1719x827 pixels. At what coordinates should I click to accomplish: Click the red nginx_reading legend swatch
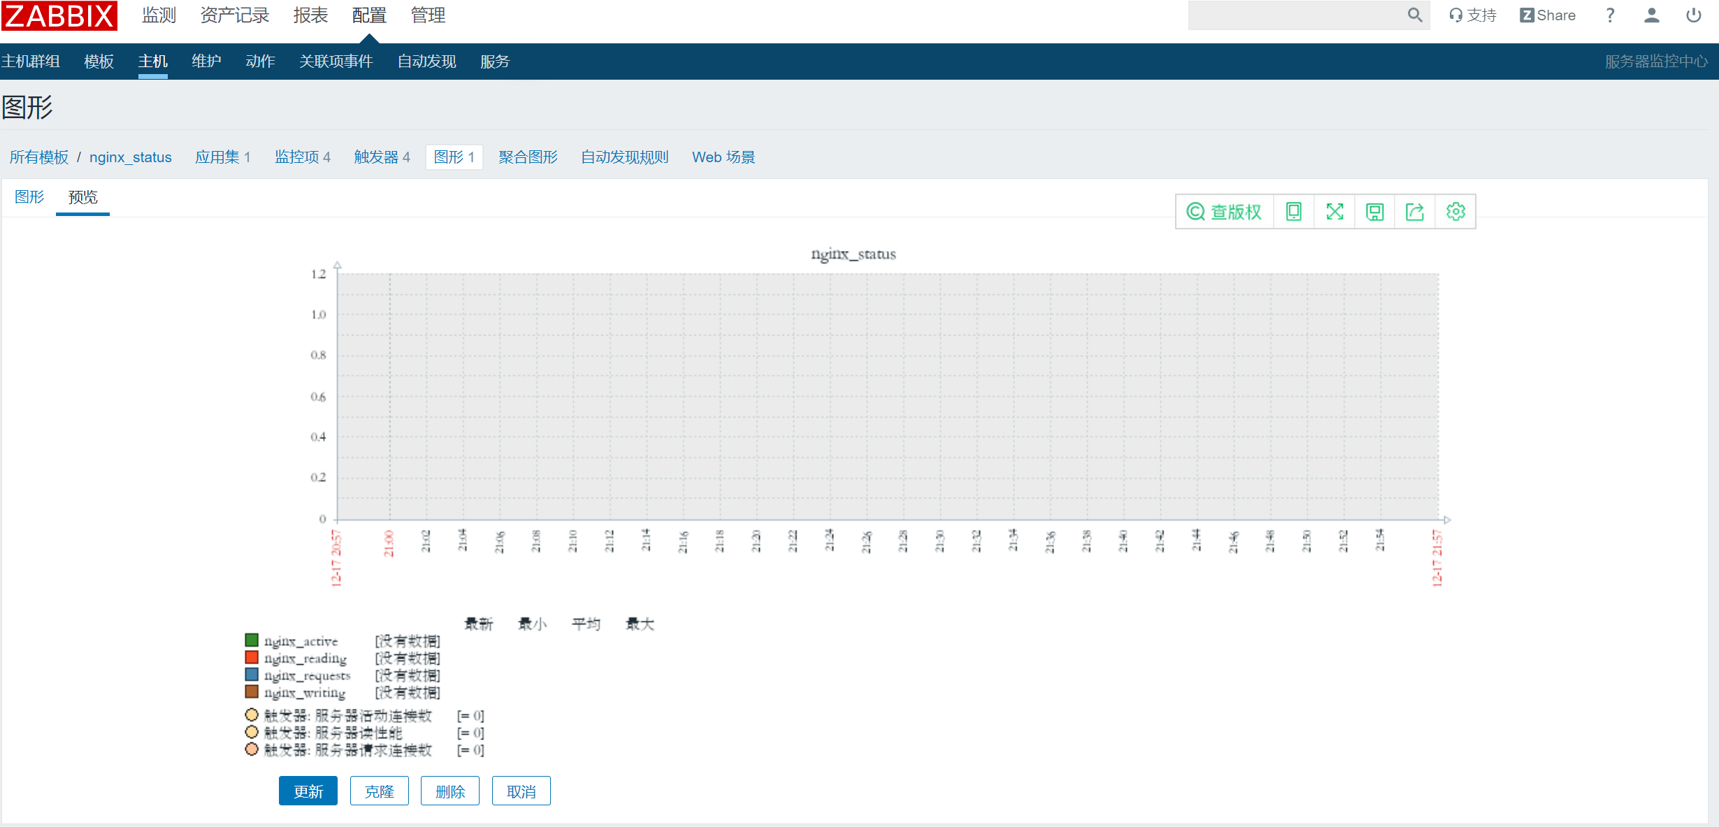(252, 658)
